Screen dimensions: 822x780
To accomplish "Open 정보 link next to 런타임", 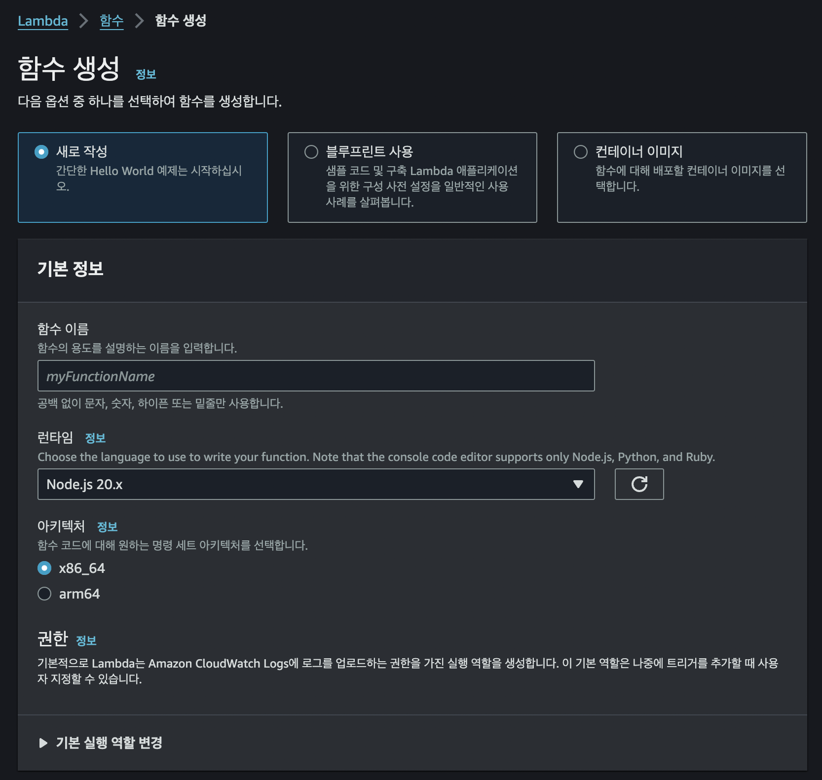I will (95, 438).
